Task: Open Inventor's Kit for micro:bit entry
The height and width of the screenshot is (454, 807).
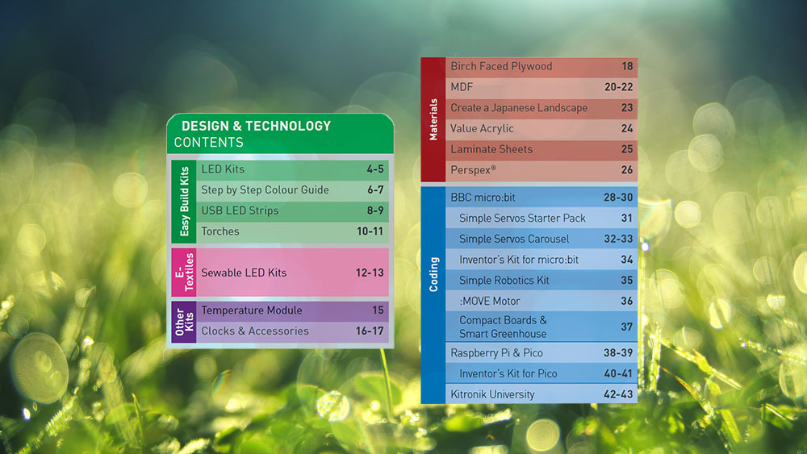Action: point(541,260)
